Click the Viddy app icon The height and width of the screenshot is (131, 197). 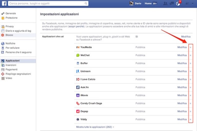[x=78, y=119]
